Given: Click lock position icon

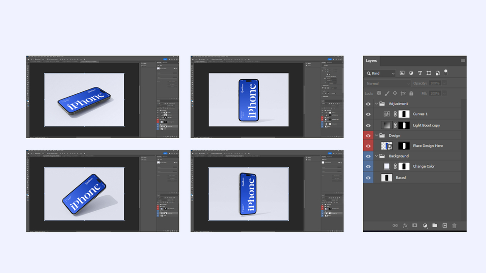Looking at the screenshot, I should 395,93.
